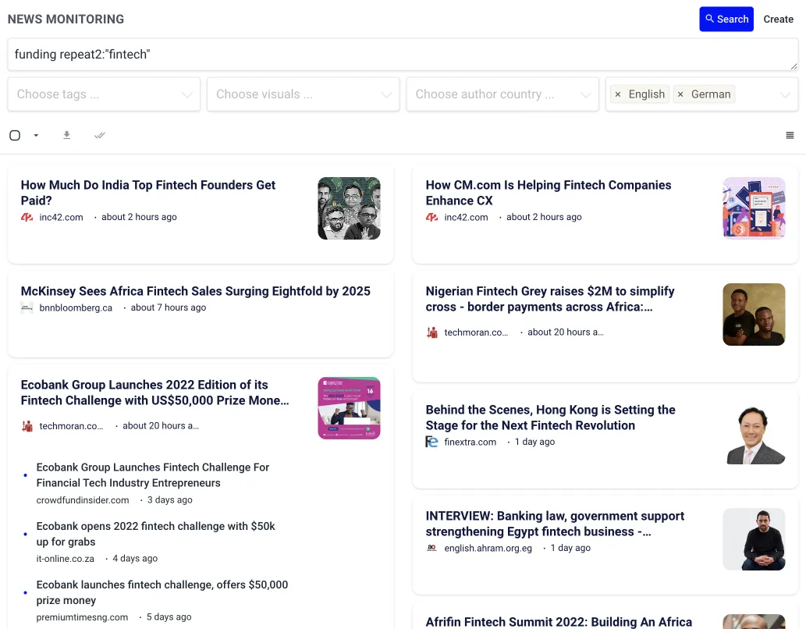This screenshot has width=806, height=629.
Task: Click premiumtimesng.com source name
Action: click(x=82, y=617)
